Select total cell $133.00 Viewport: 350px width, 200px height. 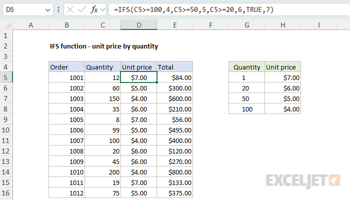point(175,182)
